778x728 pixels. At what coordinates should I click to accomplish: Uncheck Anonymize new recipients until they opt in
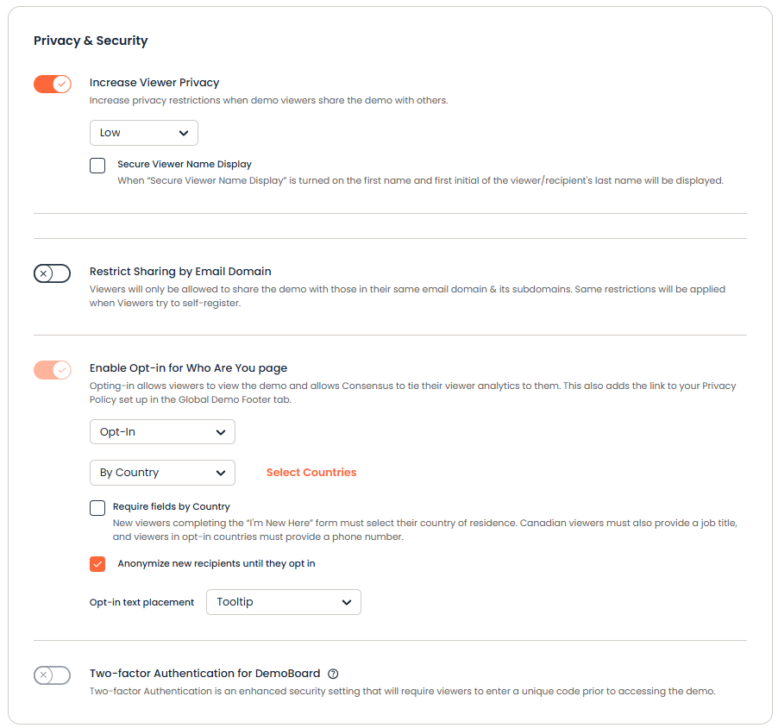coord(97,564)
